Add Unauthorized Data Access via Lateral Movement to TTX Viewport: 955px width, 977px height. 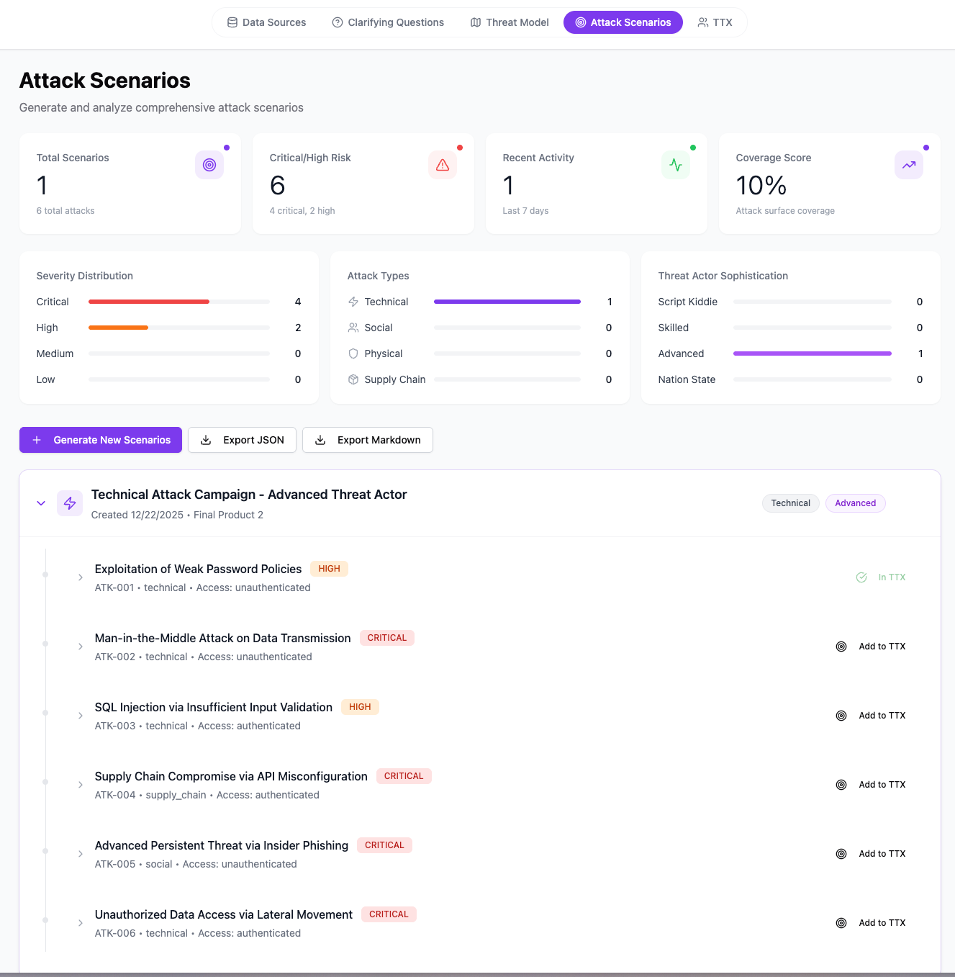(872, 923)
